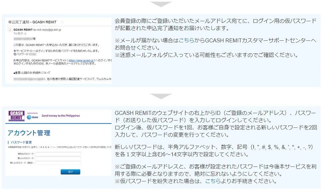Click the paragraph starting GCASH REMITのウェブサイトの右上から
The image size is (322, 191).
point(216,124)
